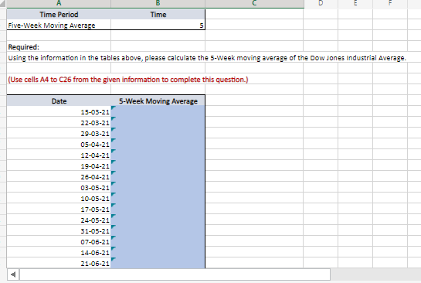Click the sheet scroll left arrow button

coord(13,274)
